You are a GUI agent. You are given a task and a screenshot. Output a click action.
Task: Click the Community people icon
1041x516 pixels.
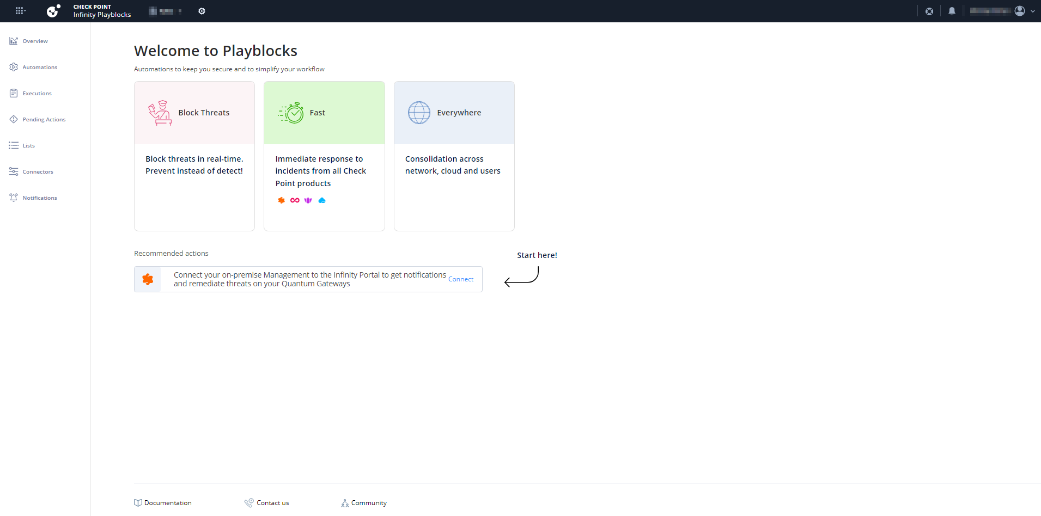[345, 503]
